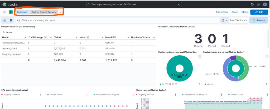
Task: Click the ubuntu legend color dot
Action: pos(205,84)
